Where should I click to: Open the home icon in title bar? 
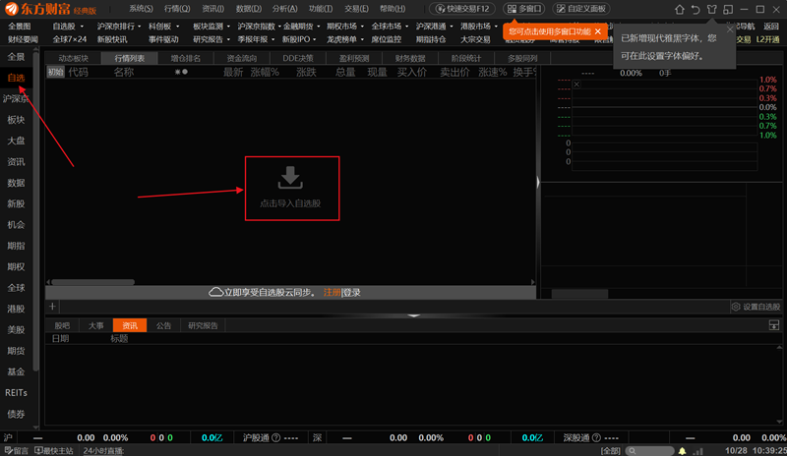[x=679, y=9]
